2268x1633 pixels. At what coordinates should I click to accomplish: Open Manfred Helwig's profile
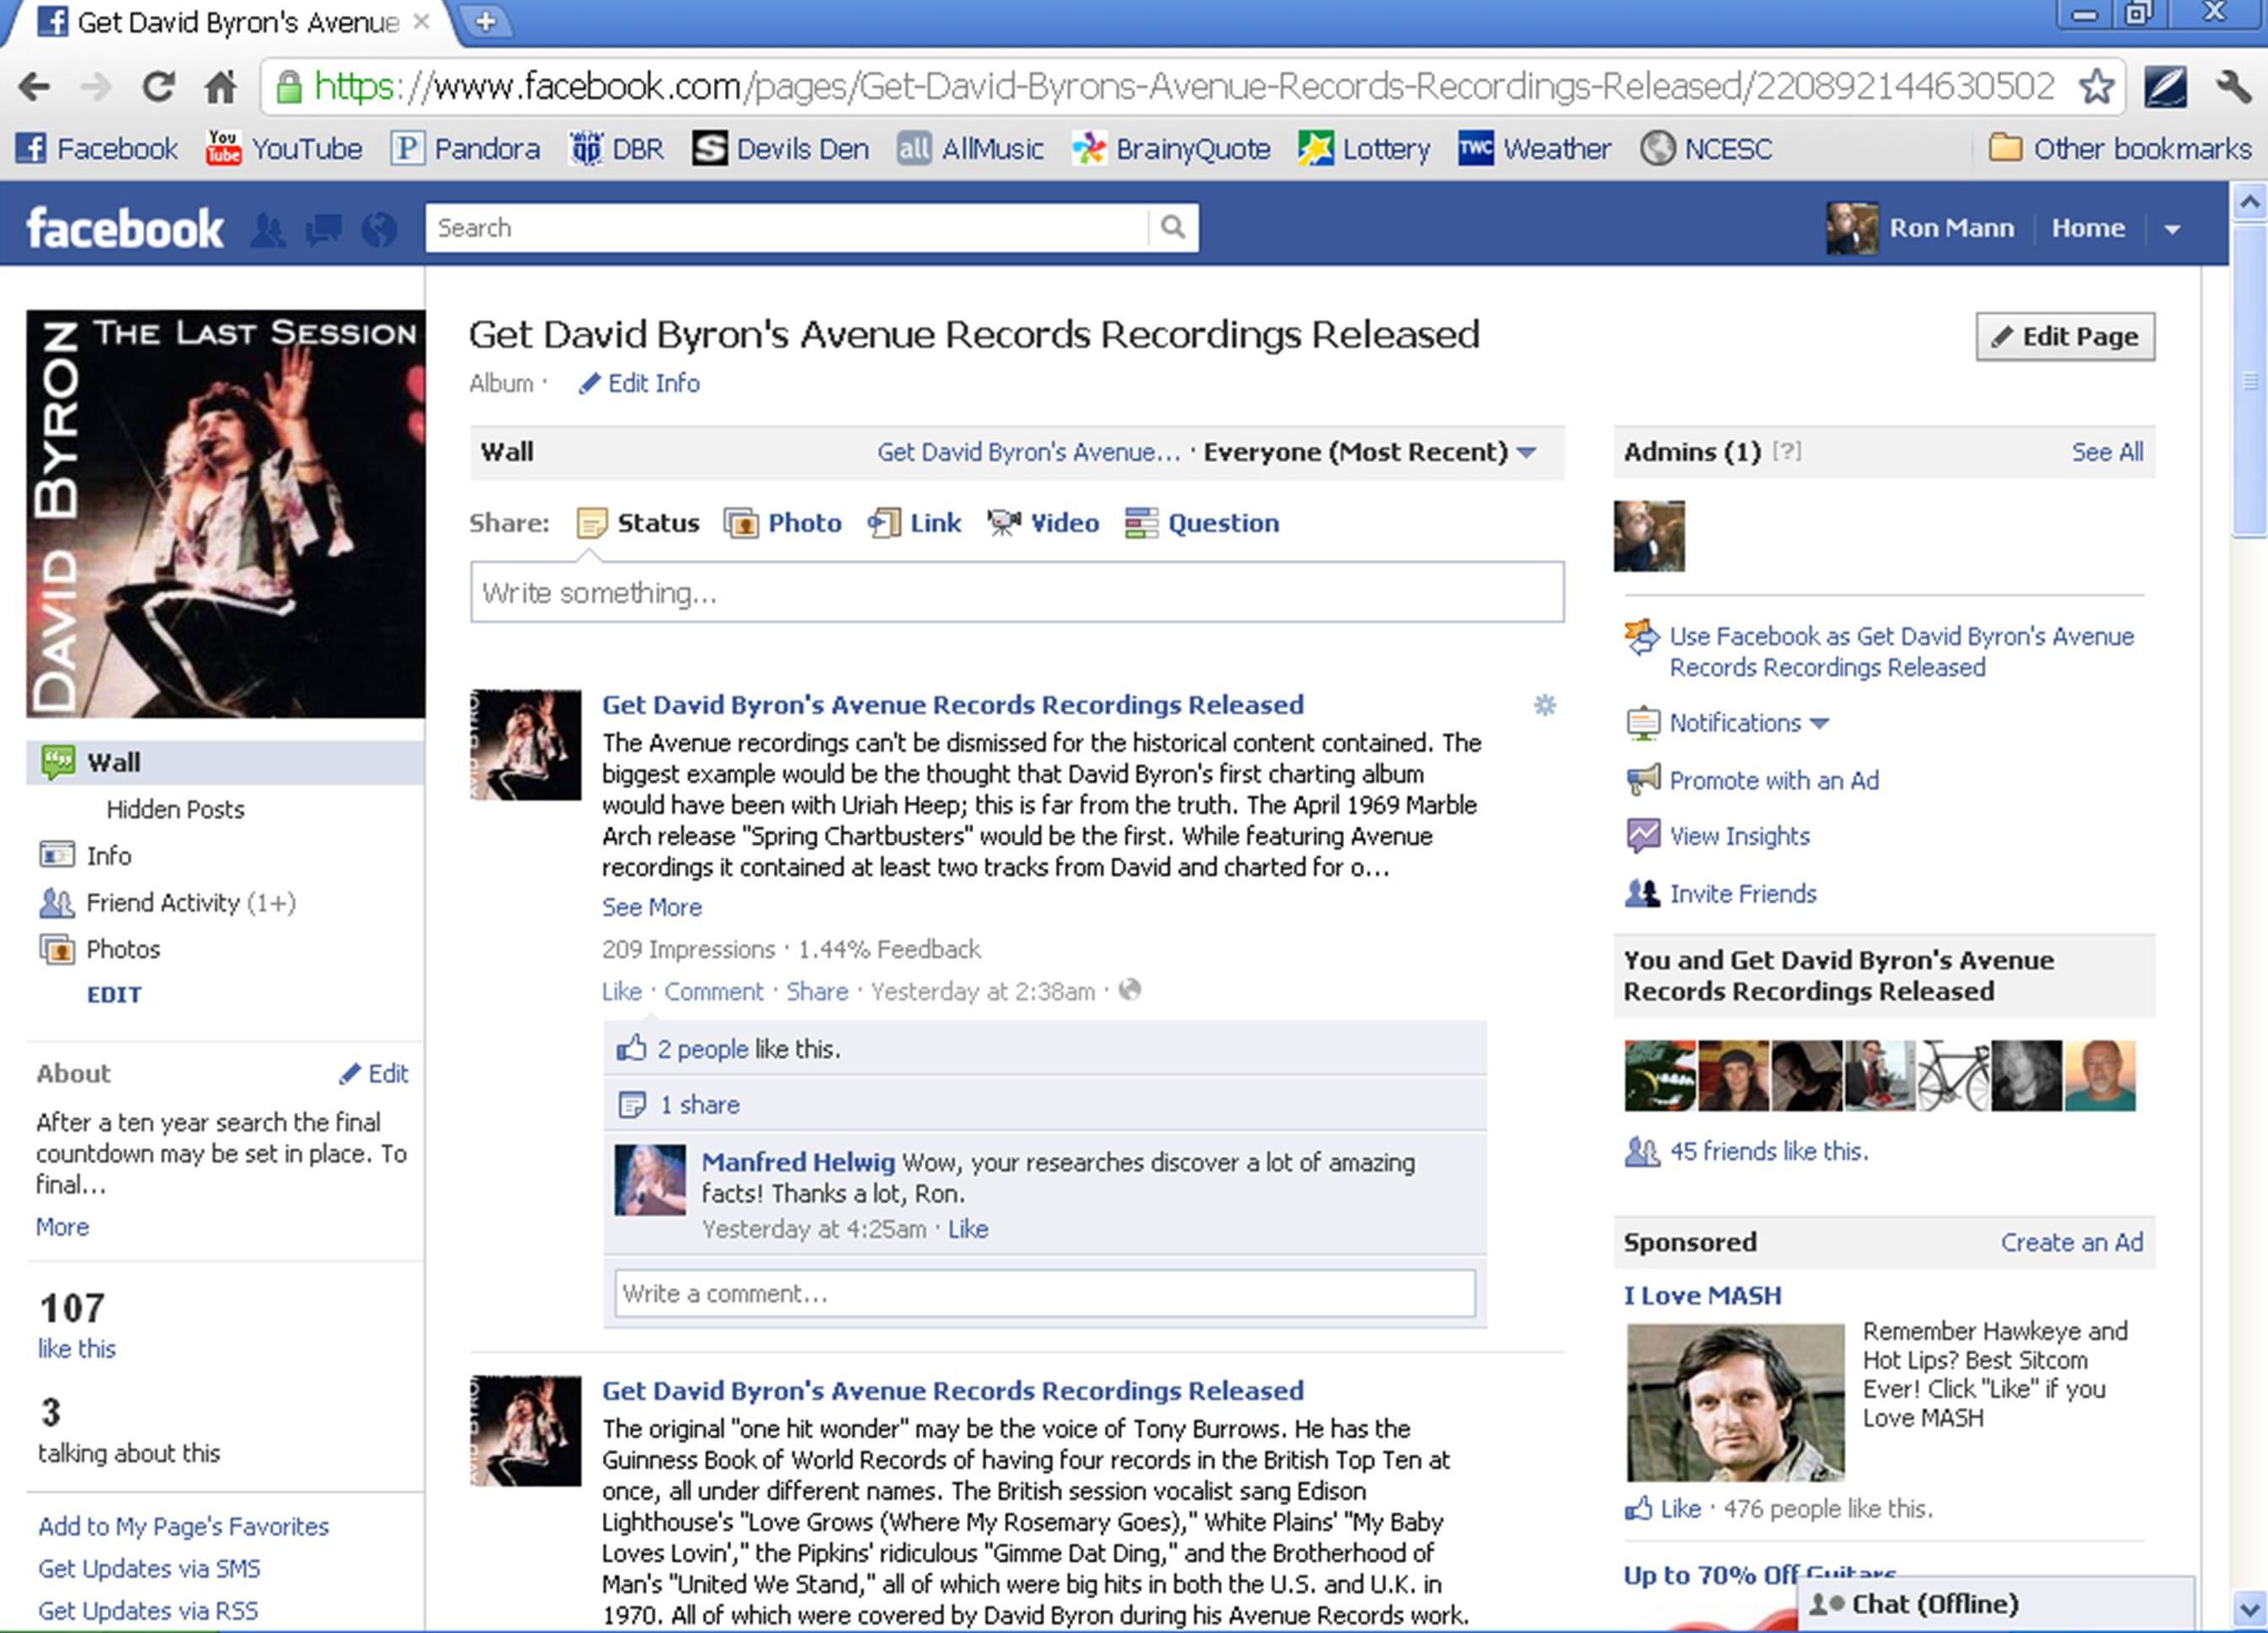[798, 1162]
